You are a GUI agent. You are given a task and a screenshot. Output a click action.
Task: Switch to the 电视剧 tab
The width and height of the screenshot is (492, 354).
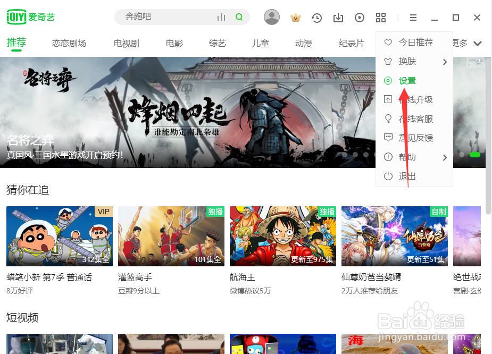point(127,43)
